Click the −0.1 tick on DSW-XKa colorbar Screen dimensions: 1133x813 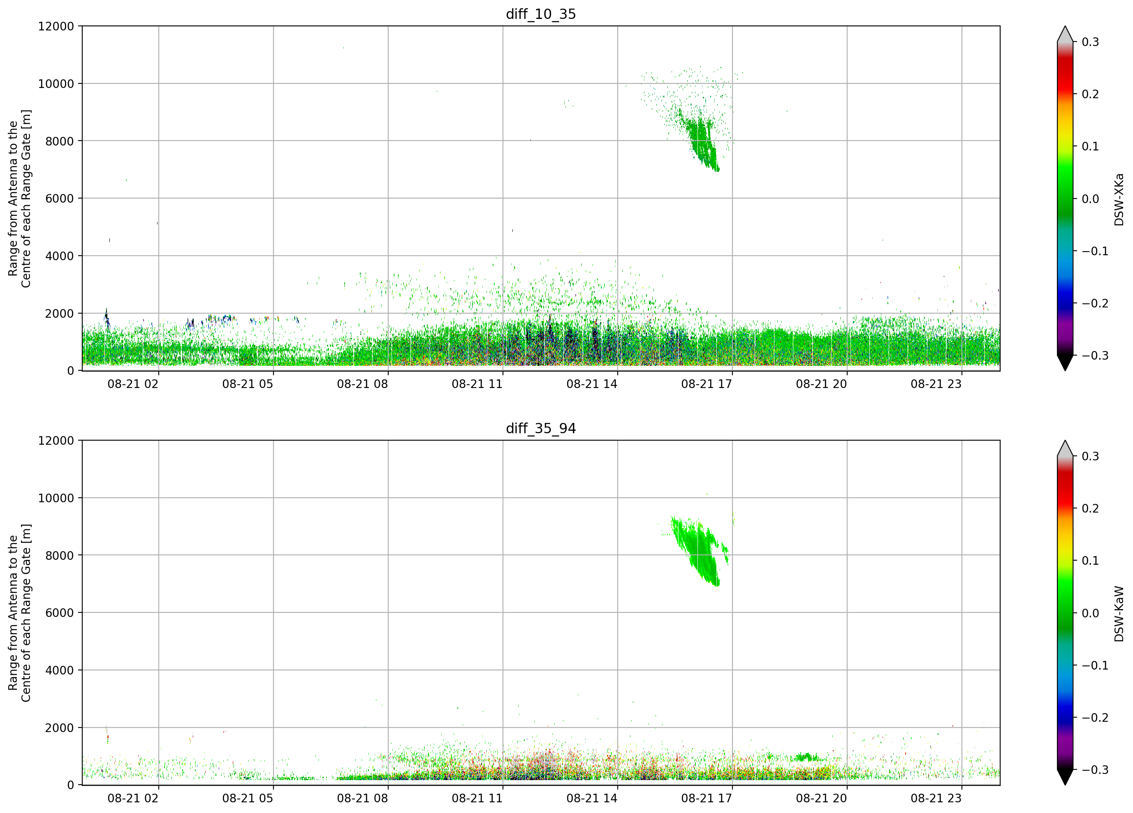pyautogui.click(x=1095, y=251)
